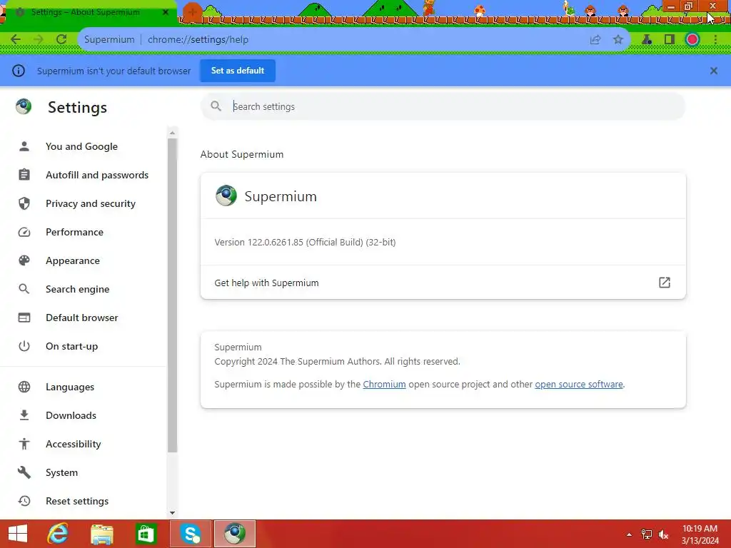Screen dimensions: 731x548
Task: Click the info icon in the infobar
Action: (x=19, y=71)
